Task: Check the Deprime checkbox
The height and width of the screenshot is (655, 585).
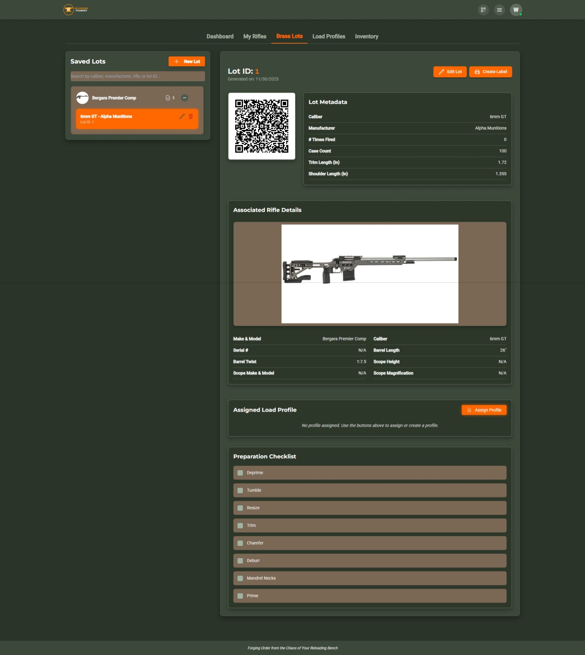Action: (x=240, y=473)
